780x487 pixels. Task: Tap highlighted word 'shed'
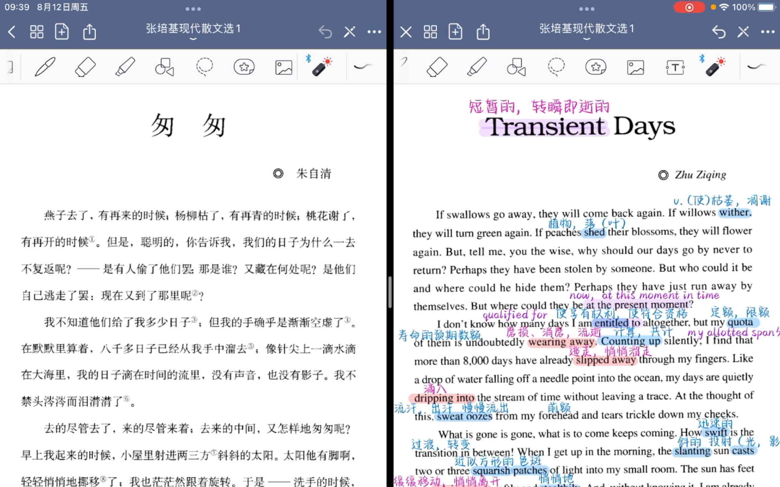594,232
